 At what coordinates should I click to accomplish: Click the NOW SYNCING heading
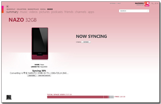(x=92, y=36)
